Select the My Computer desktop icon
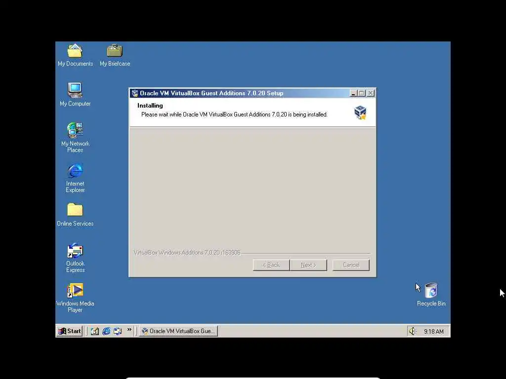 pos(75,94)
